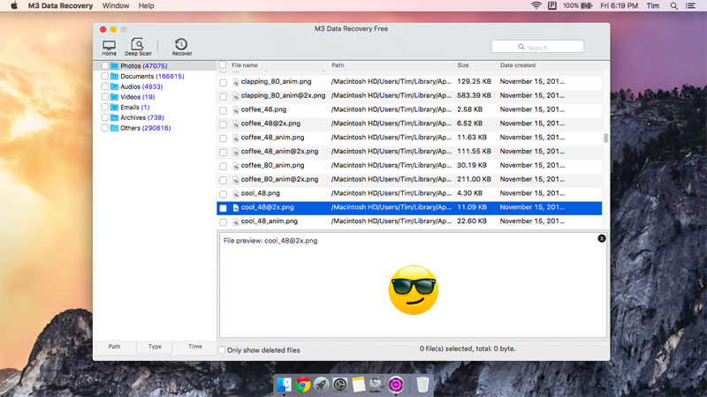Tick the checkbox for cool_48@2x.png
The image size is (707, 397).
pos(224,208)
